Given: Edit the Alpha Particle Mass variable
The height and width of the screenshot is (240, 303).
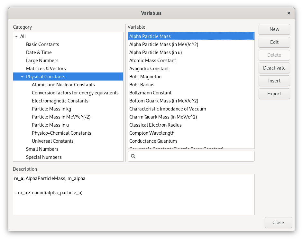Looking at the screenshot, I should tap(274, 42).
